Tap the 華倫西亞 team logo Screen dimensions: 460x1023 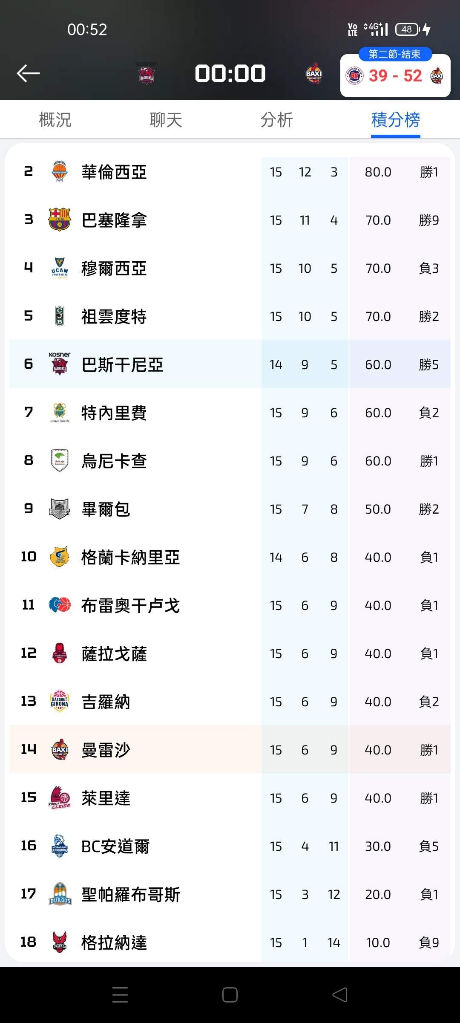60,172
